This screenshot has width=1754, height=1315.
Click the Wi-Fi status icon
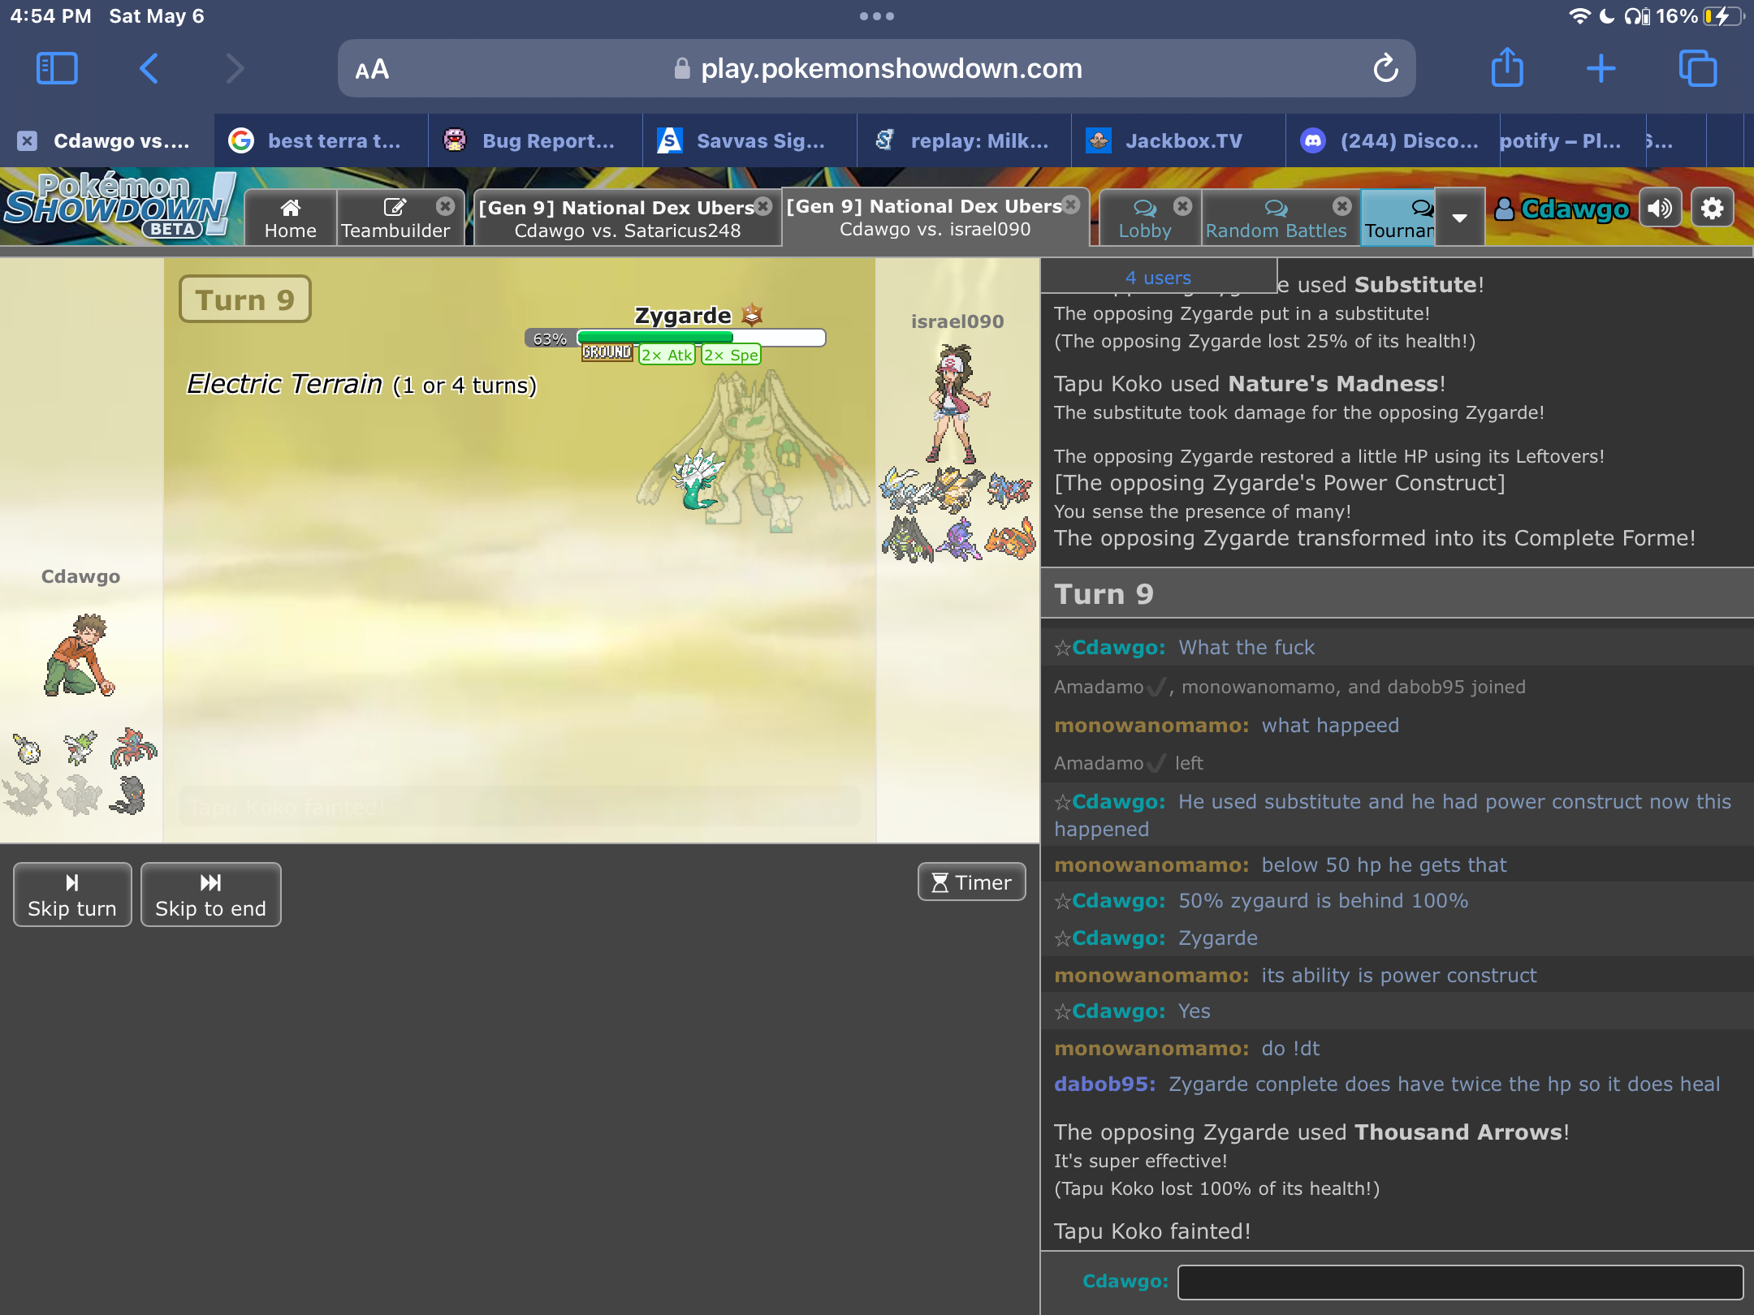1579,16
